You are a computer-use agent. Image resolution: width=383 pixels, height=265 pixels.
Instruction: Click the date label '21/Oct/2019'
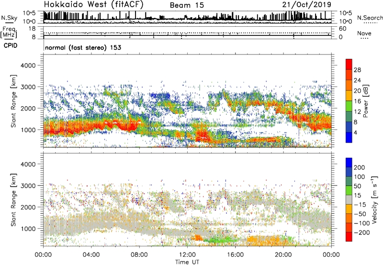pos(307,4)
